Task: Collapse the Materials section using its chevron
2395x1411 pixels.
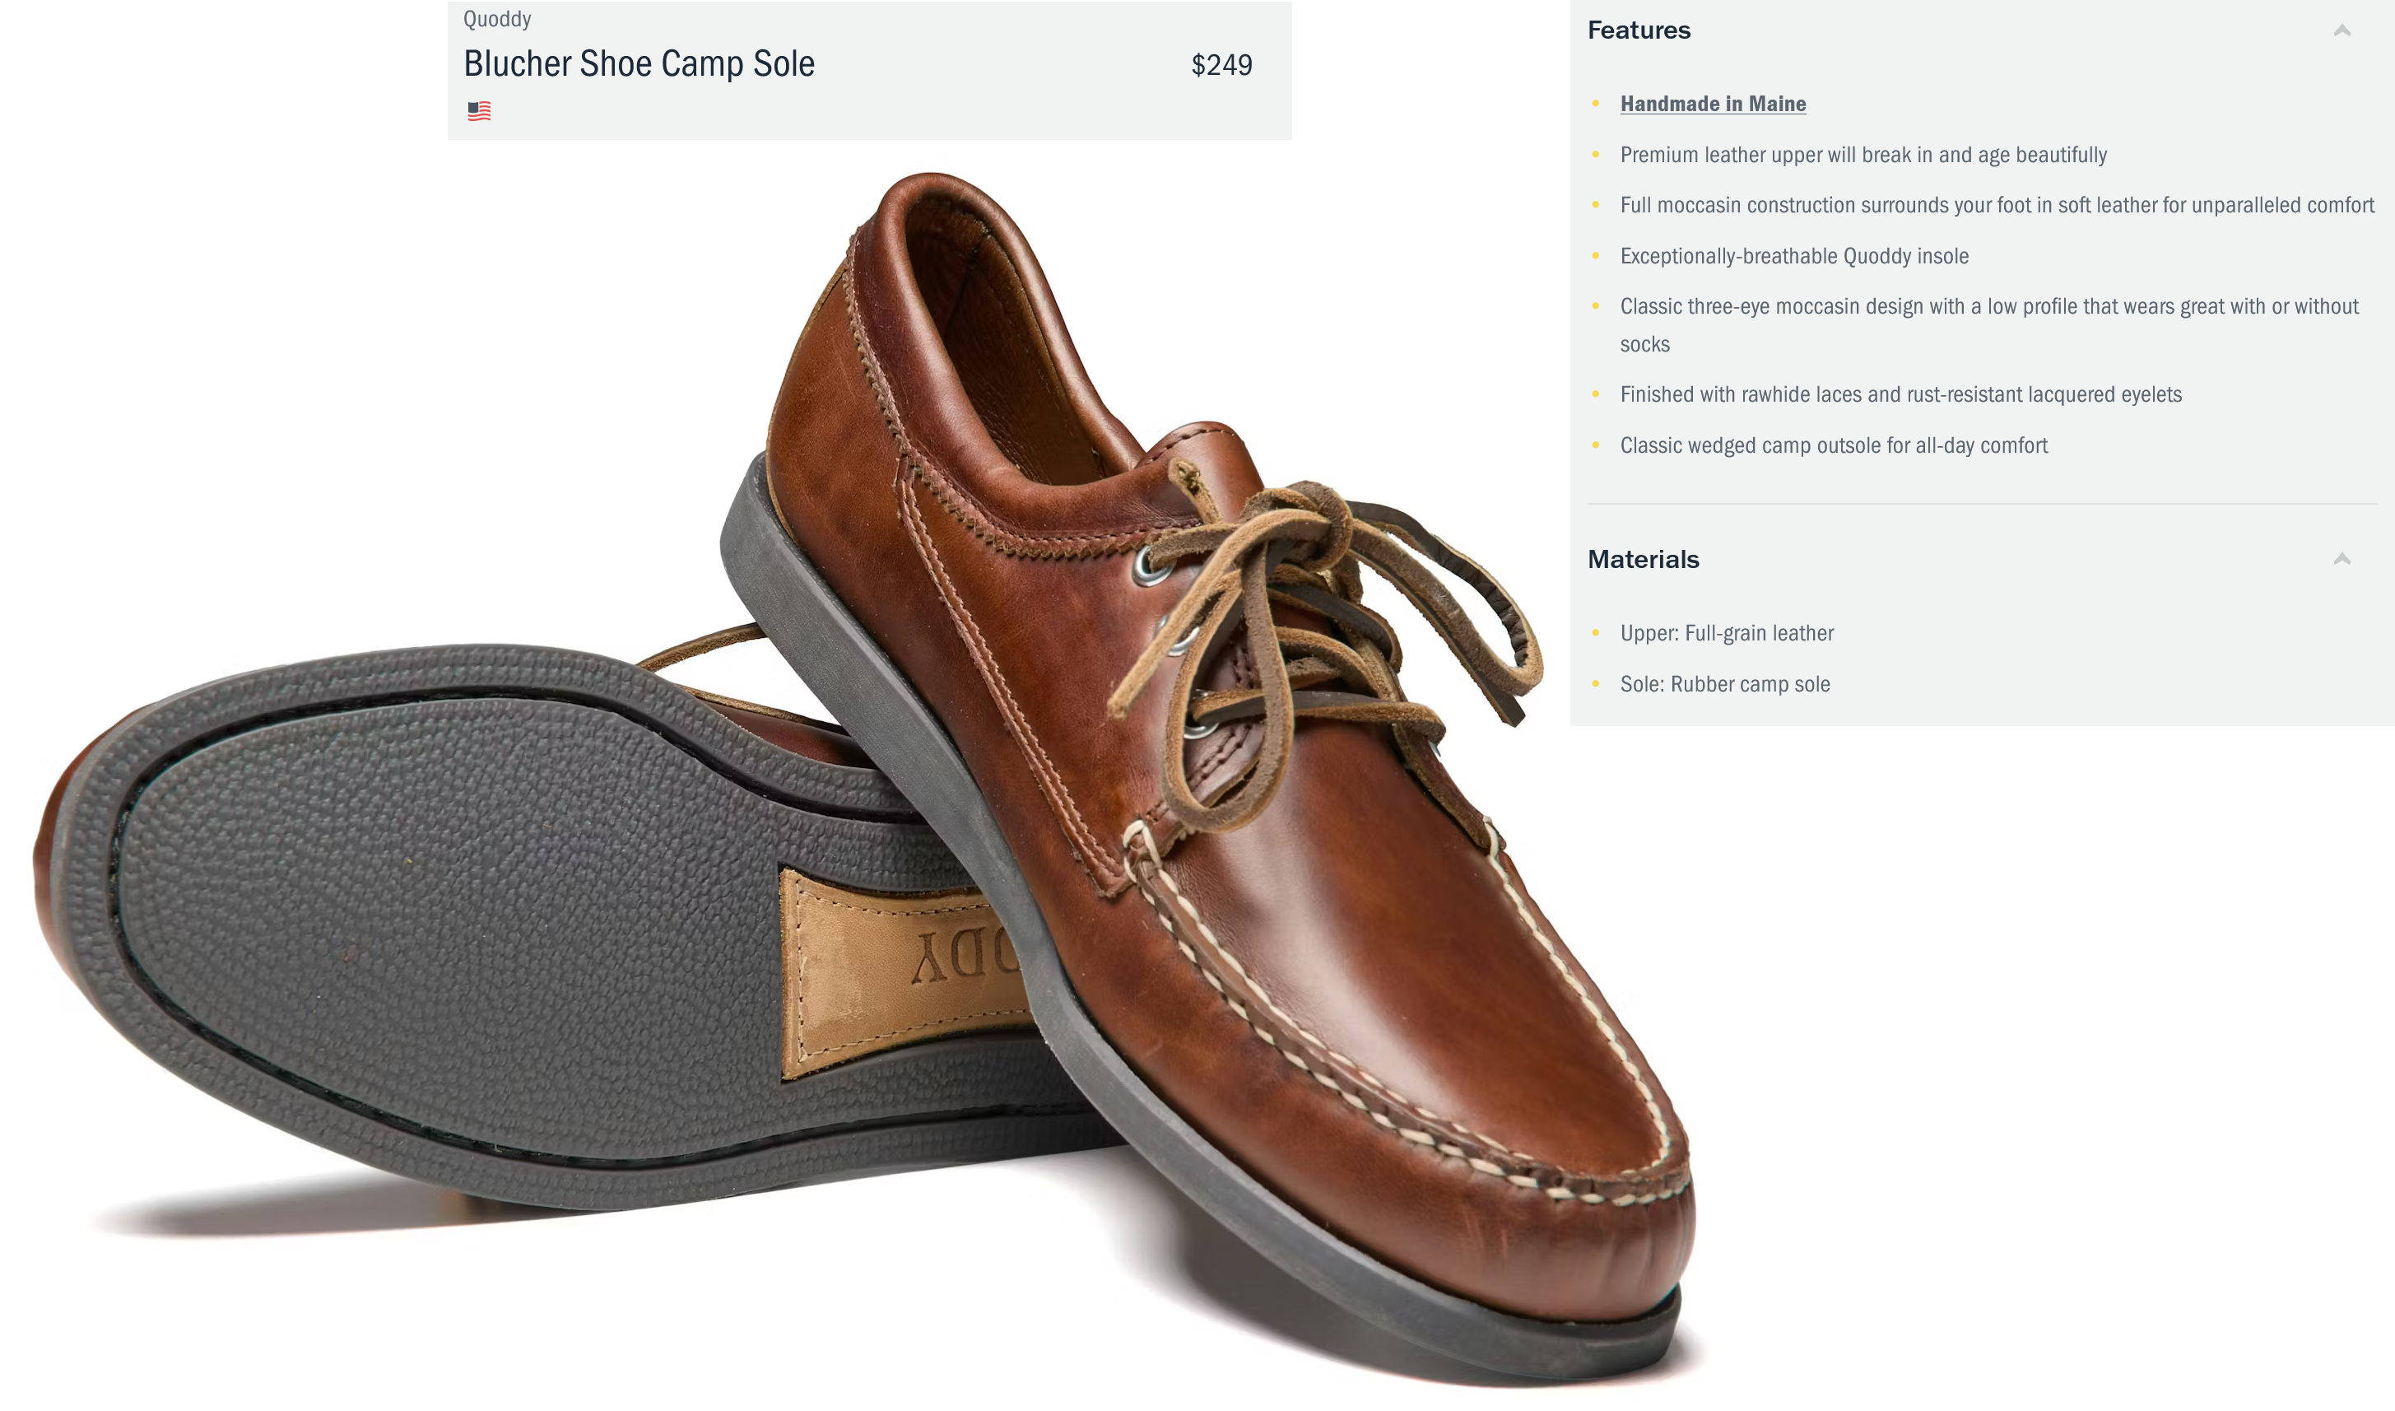Action: click(2342, 559)
